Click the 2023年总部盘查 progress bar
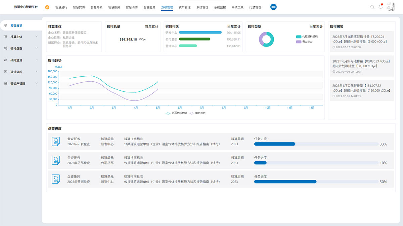Screen dimensions: 403x226 pos(316,163)
